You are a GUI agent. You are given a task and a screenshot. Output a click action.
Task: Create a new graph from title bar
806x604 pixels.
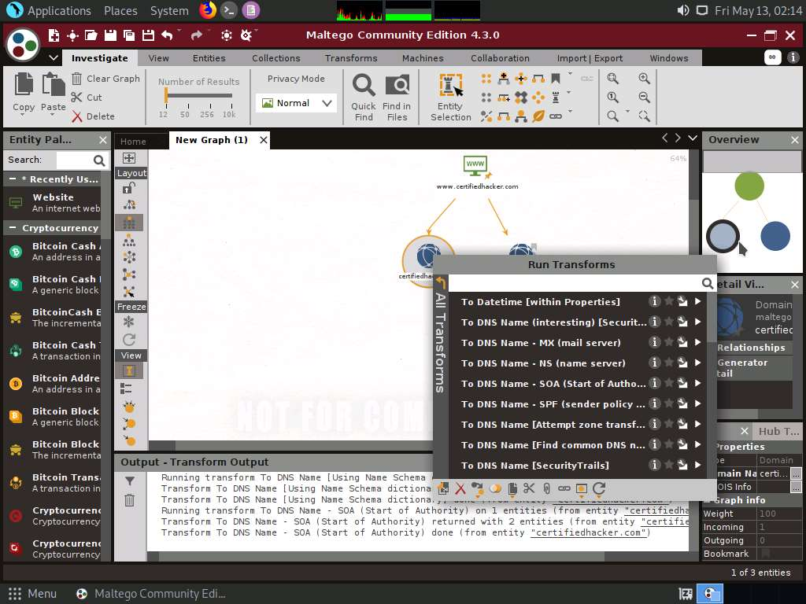[54, 35]
